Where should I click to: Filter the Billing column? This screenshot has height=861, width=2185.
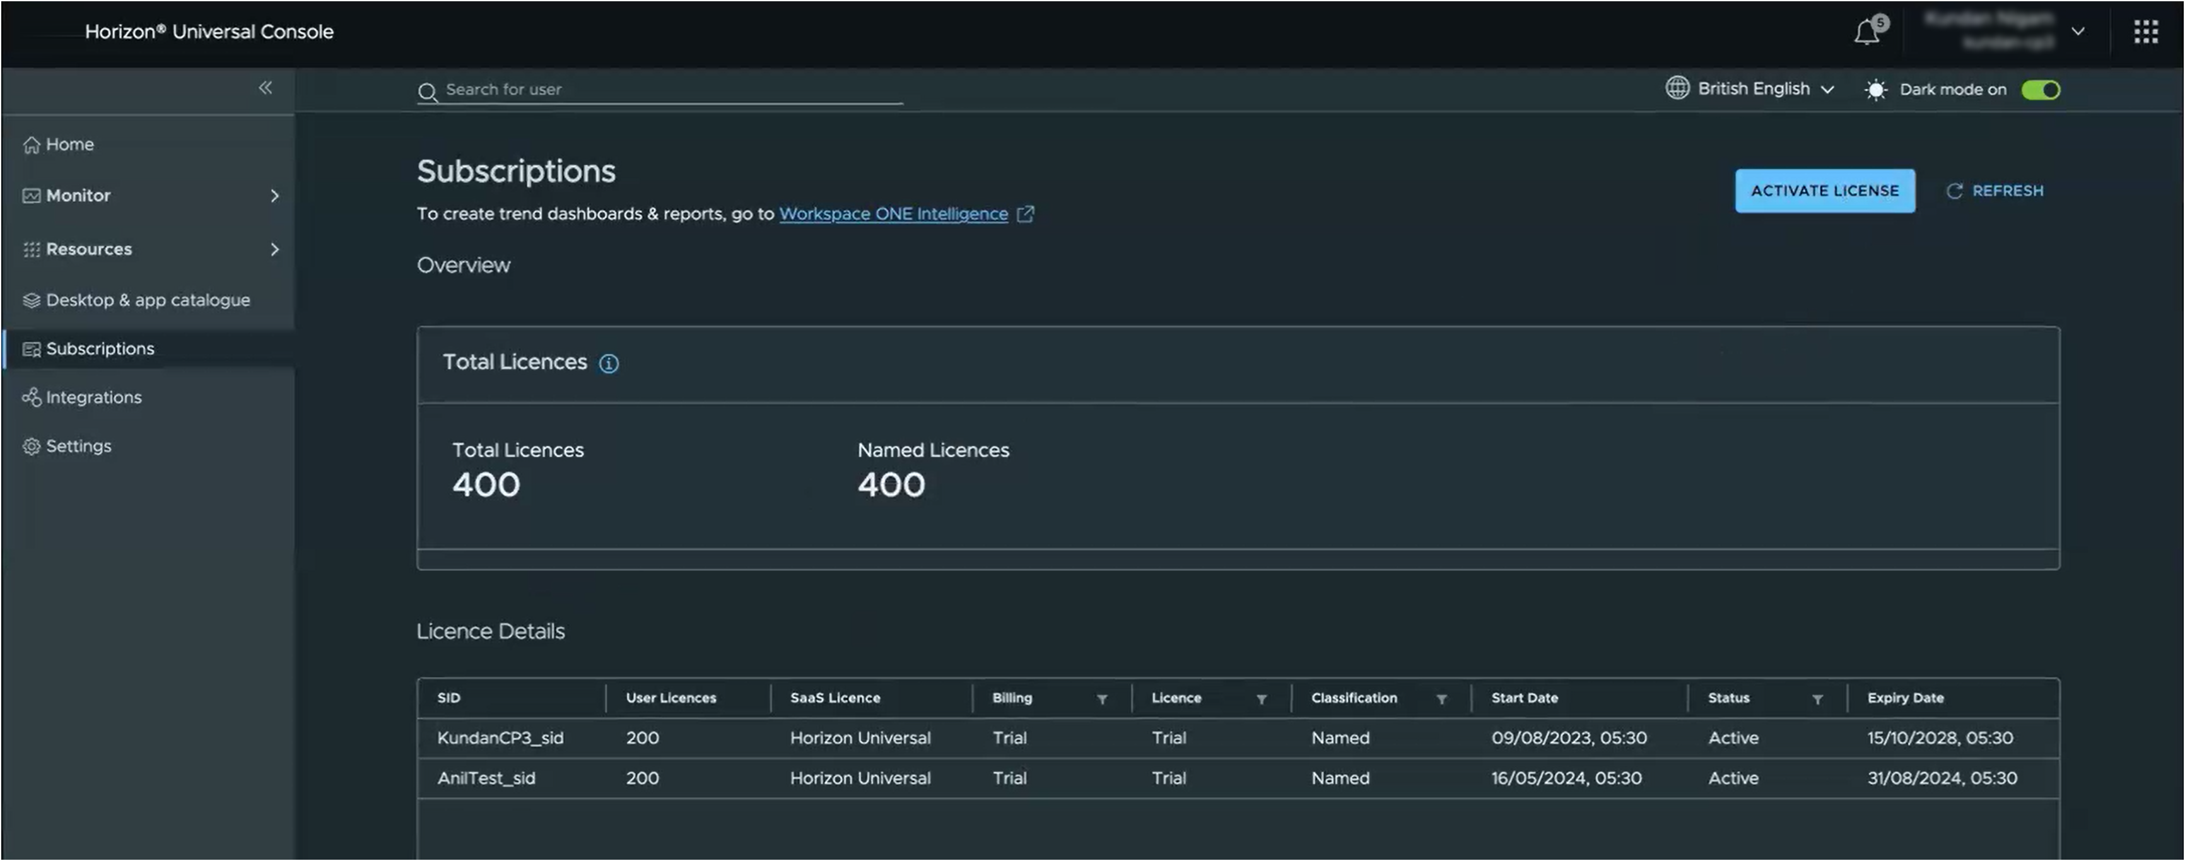1102,699
